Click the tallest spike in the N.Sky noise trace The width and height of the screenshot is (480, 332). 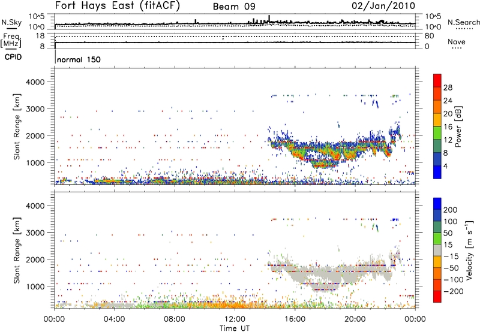[269, 19]
